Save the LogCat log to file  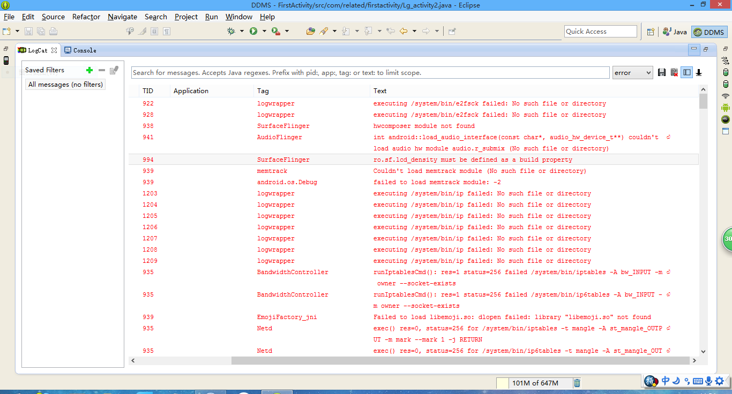pyautogui.click(x=662, y=73)
